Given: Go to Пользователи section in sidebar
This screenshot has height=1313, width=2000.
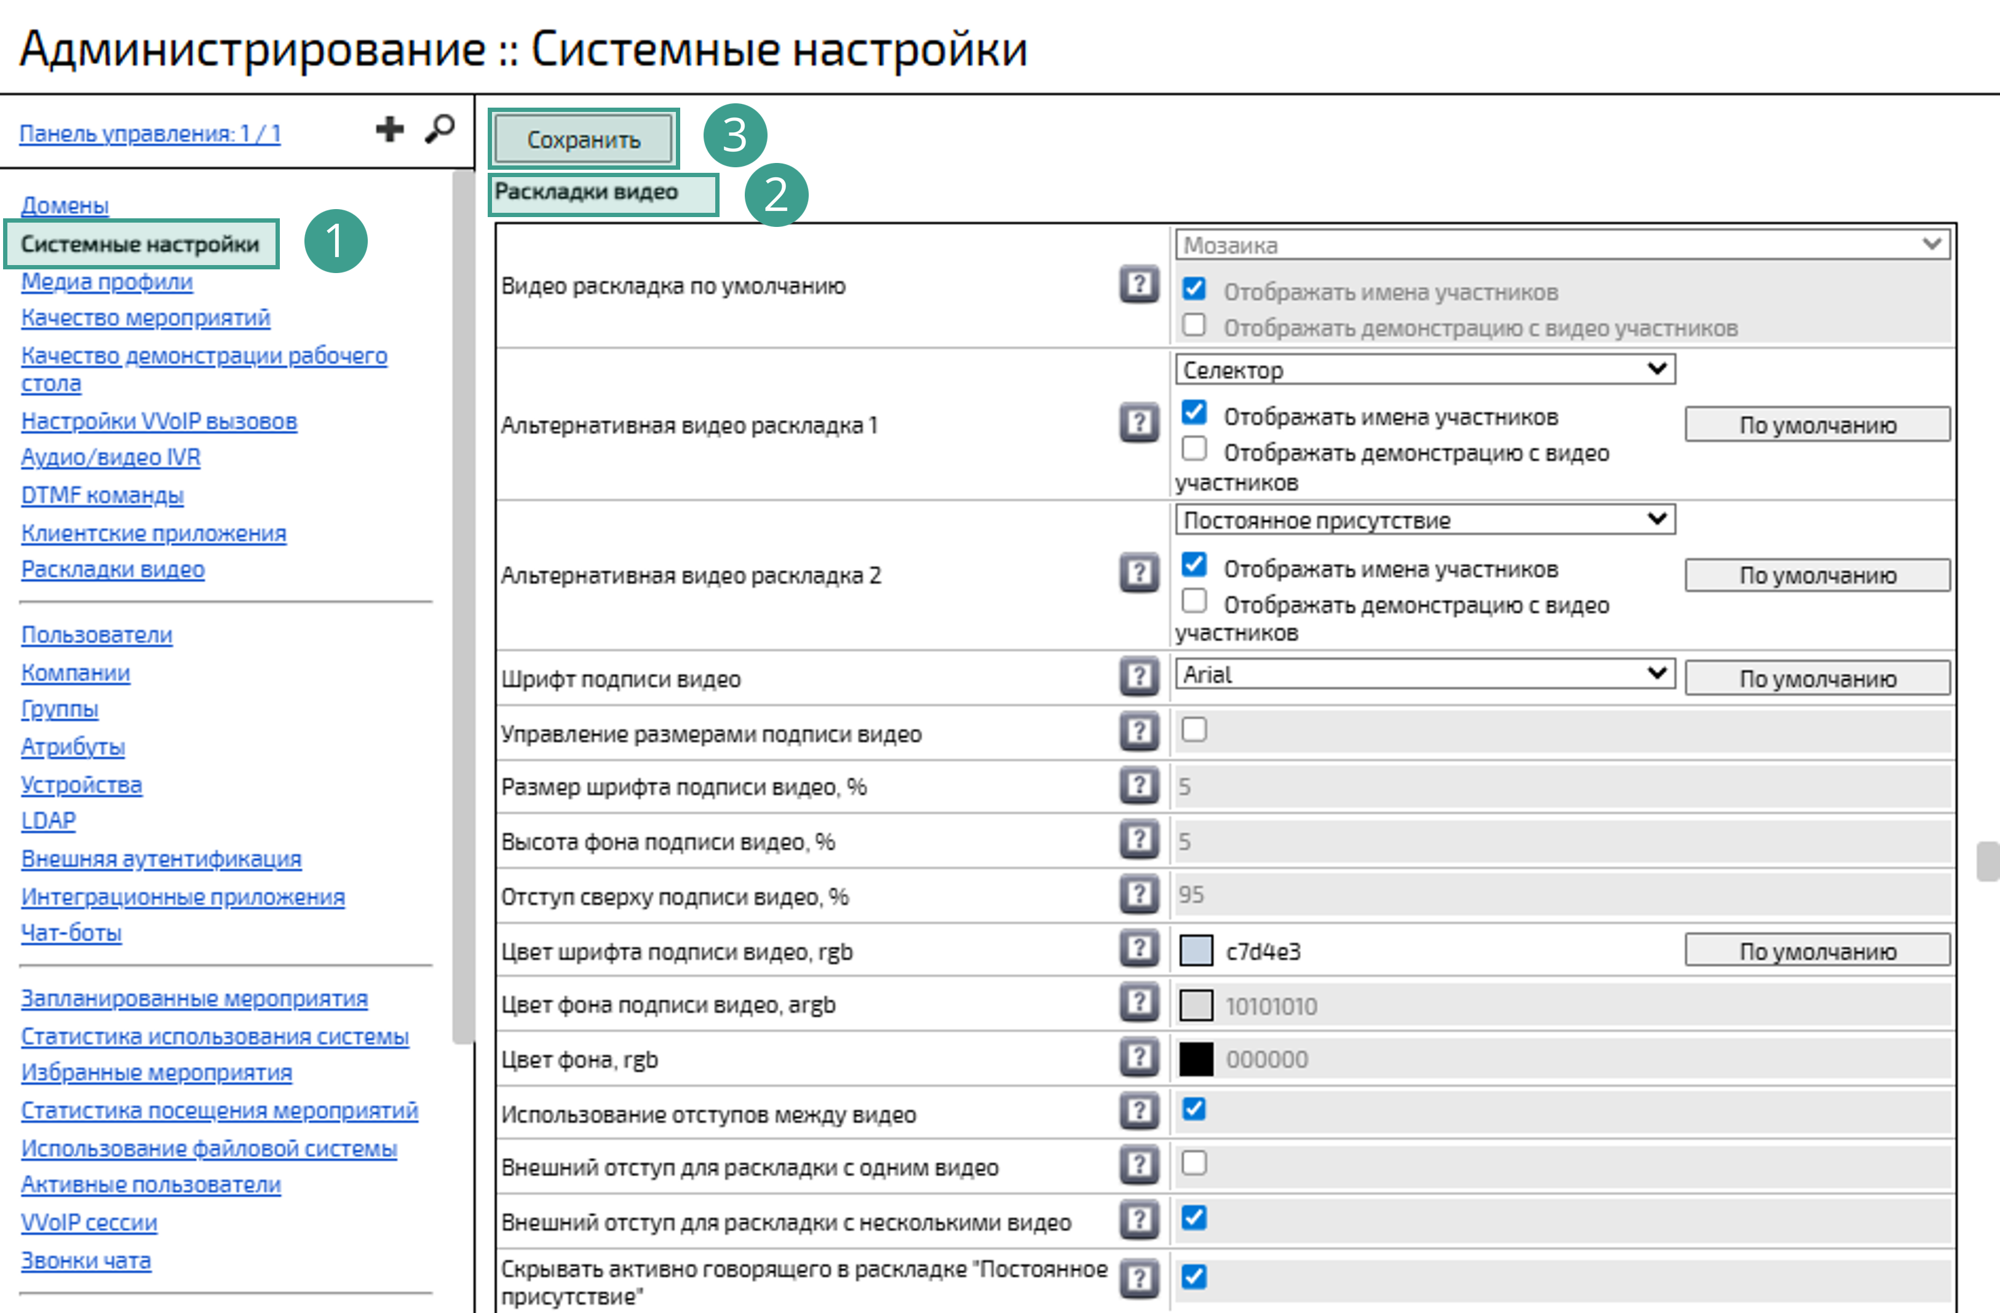Looking at the screenshot, I should (x=97, y=635).
